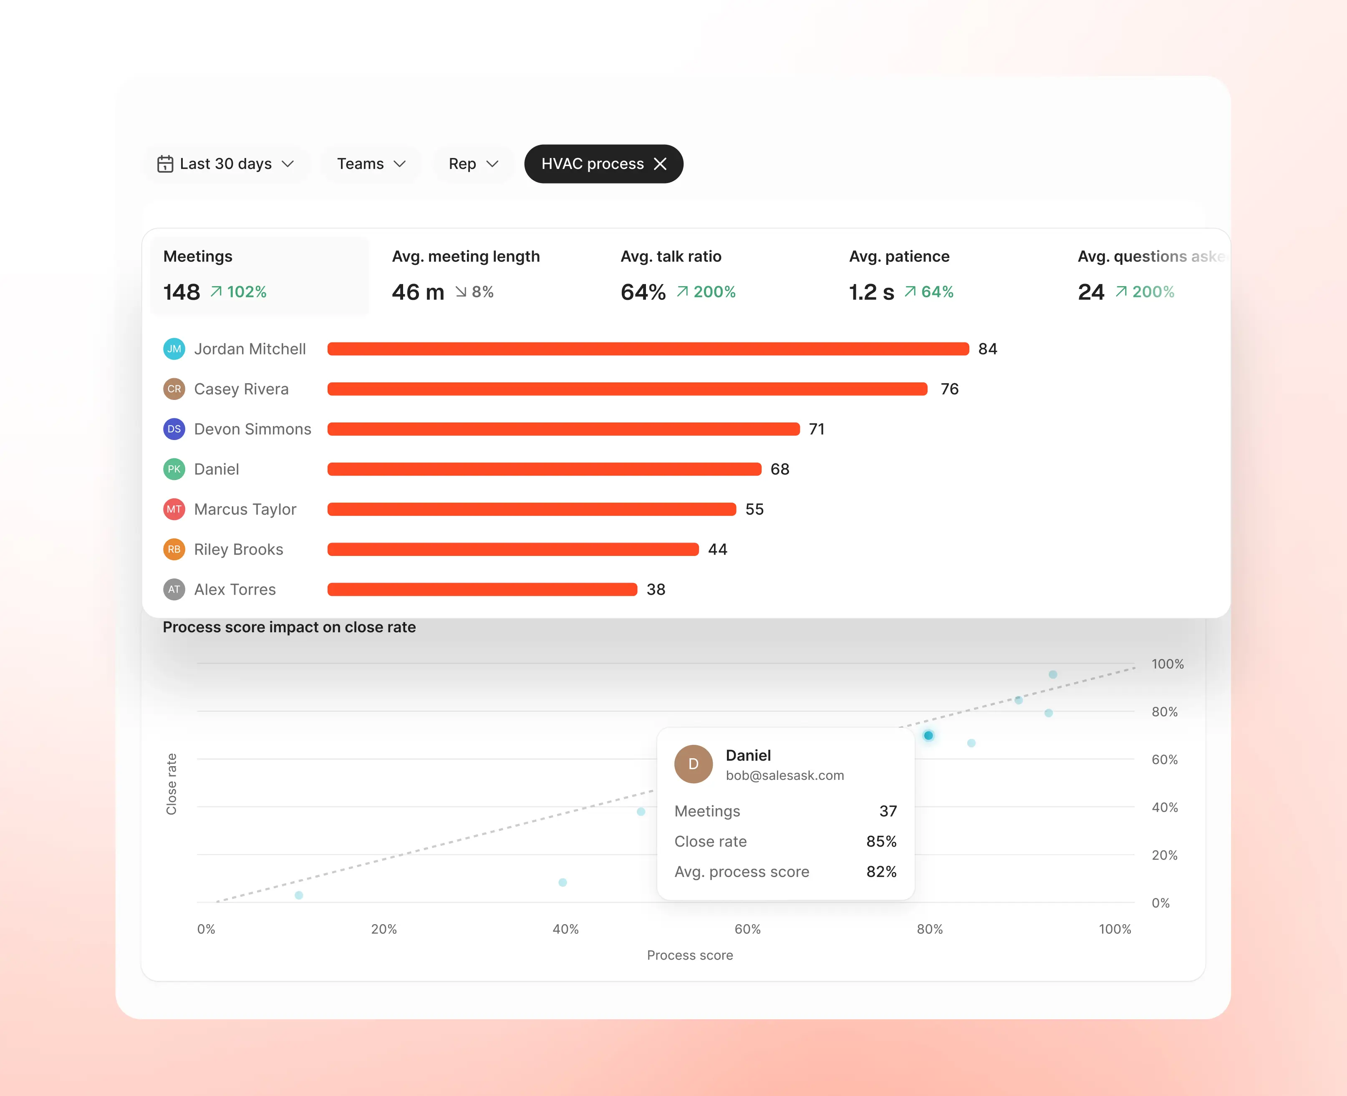Show the Avg. patience metric
The width and height of the screenshot is (1347, 1096).
coord(946,276)
